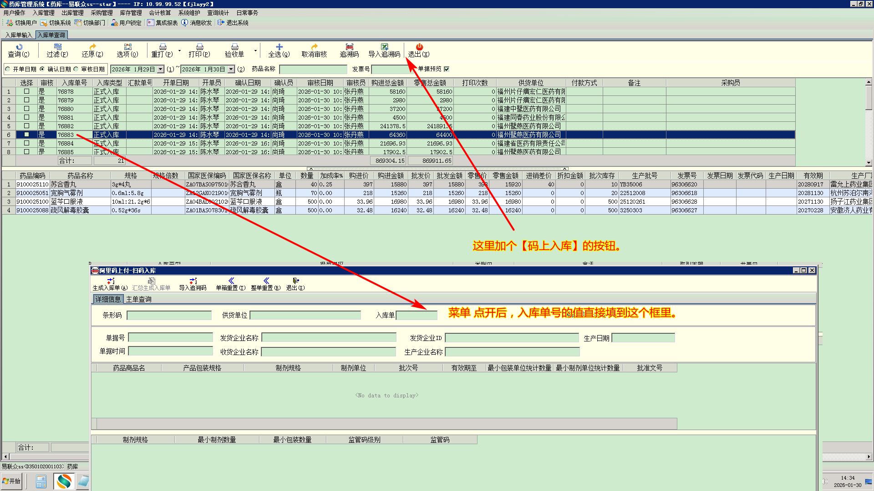Click the 取消审核 toolbar icon

pos(314,47)
